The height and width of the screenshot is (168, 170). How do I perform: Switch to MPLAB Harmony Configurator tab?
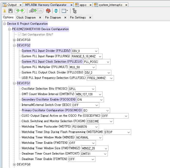click(x=46, y=5)
